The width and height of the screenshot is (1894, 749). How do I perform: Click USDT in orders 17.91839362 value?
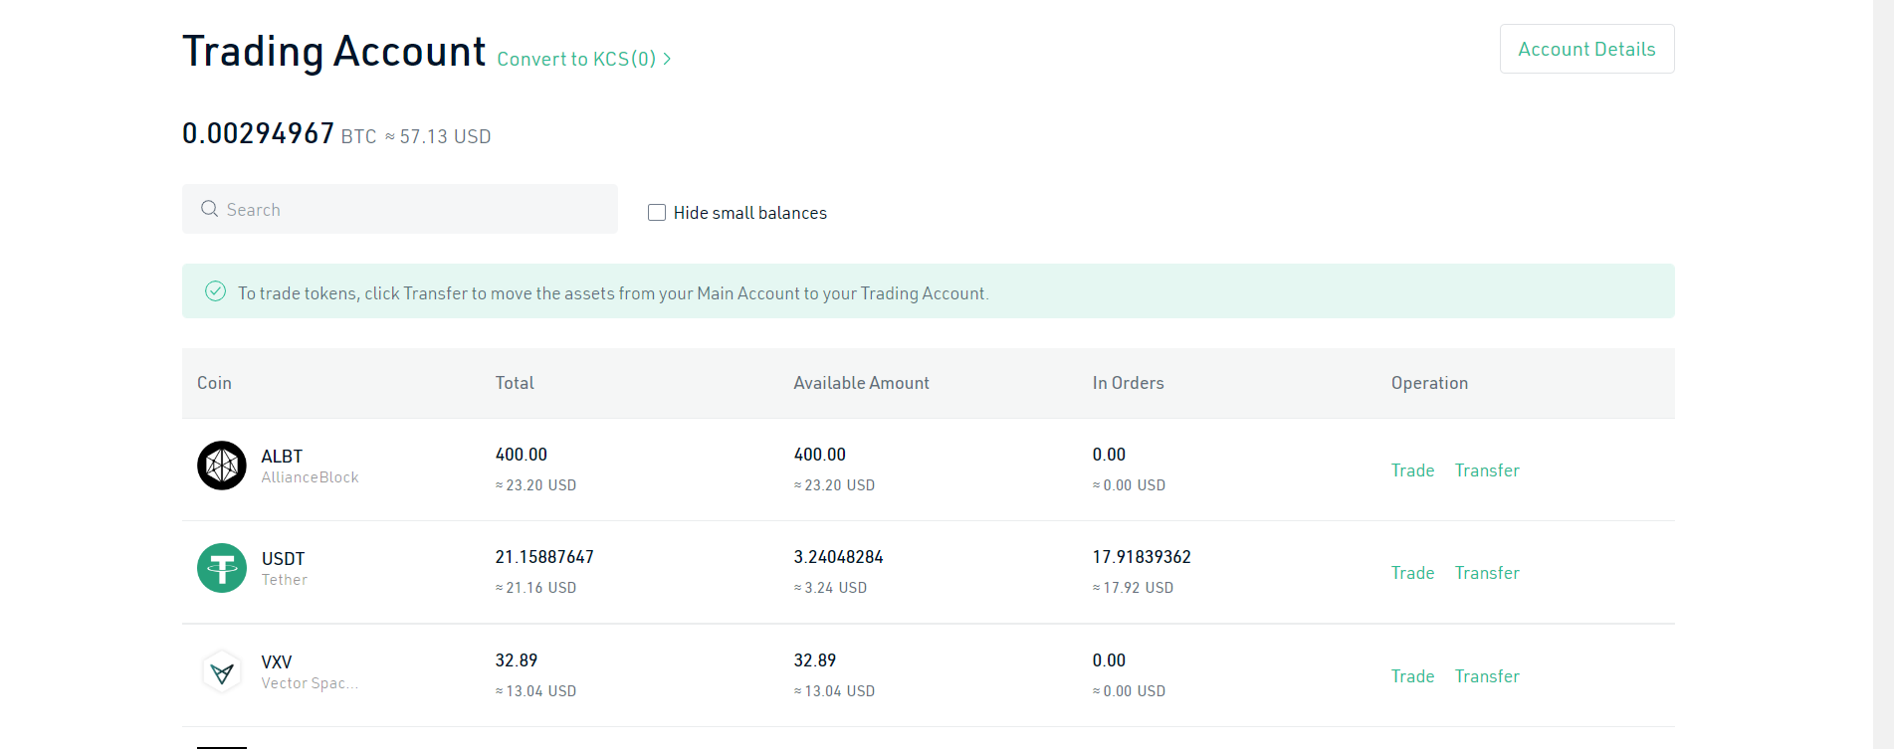pos(1142,557)
